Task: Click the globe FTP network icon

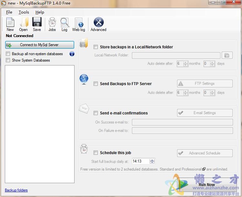Action: click(84, 79)
